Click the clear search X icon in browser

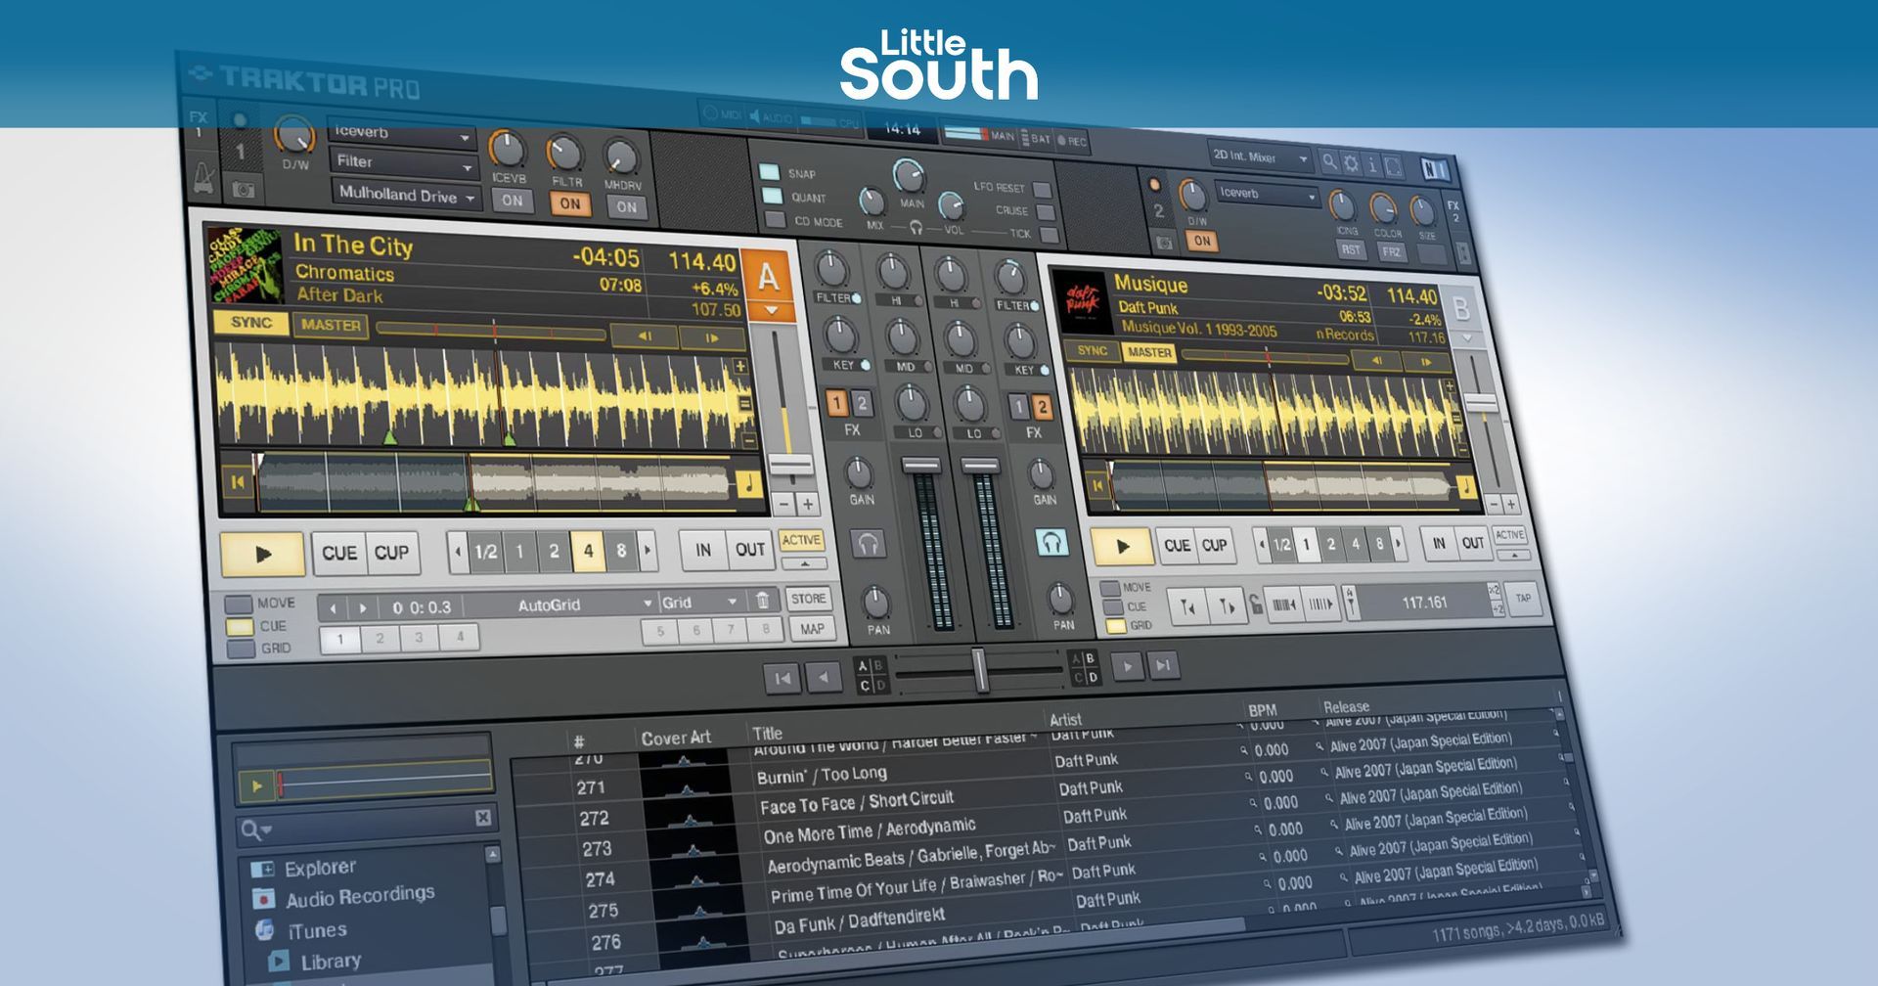click(x=483, y=818)
